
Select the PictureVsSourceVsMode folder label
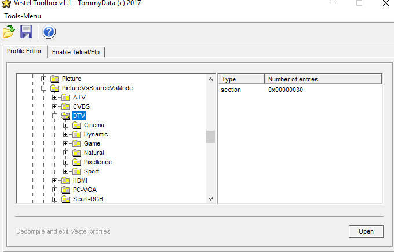(97, 88)
